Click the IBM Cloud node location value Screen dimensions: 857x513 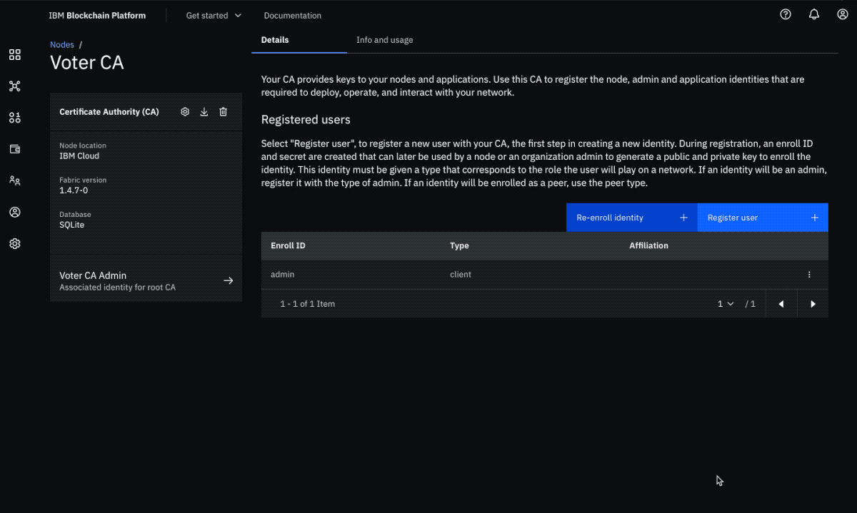click(x=79, y=156)
